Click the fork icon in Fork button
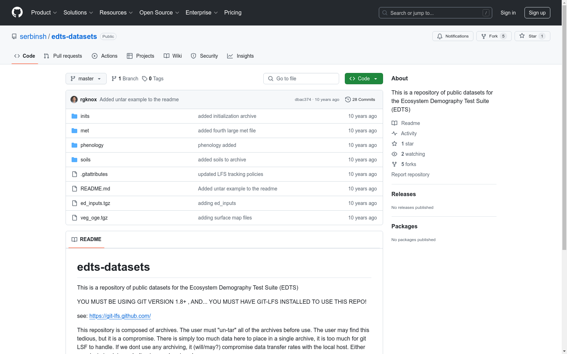The image size is (567, 354). tap(484, 36)
